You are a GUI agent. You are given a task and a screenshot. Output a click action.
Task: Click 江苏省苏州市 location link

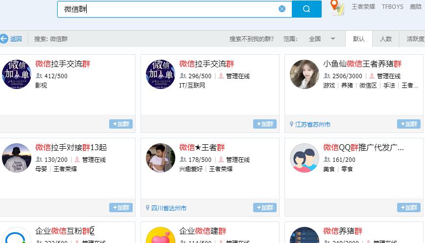coord(313,125)
